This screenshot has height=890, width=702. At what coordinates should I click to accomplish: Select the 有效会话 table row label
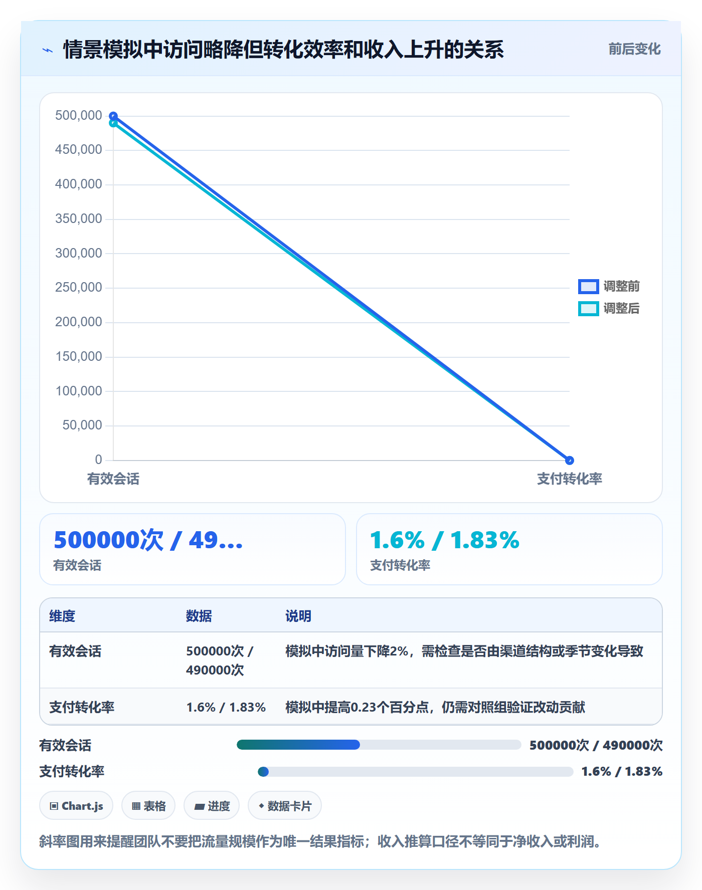click(75, 651)
